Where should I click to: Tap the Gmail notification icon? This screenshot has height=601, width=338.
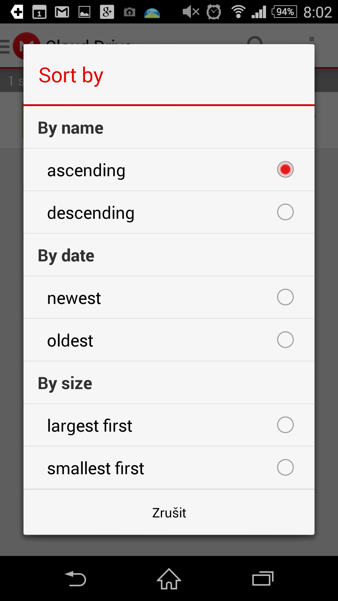pyautogui.click(x=62, y=12)
